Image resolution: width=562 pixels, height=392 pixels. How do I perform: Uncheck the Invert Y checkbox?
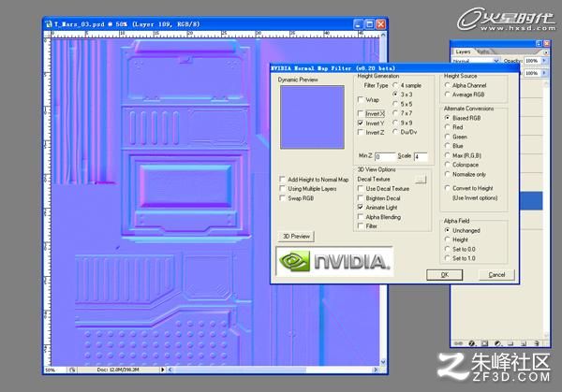[361, 123]
